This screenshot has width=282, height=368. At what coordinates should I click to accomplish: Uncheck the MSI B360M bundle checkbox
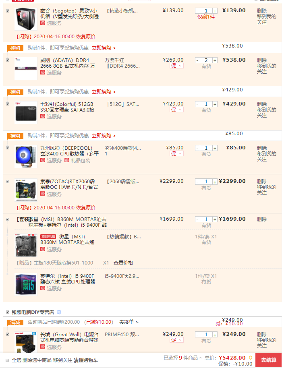(x=8, y=219)
